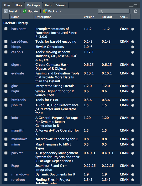Image resolution: width=142 pixels, height=186 pixels.
Task: Enable the caTools package checkbox
Action: click(x=6, y=52)
